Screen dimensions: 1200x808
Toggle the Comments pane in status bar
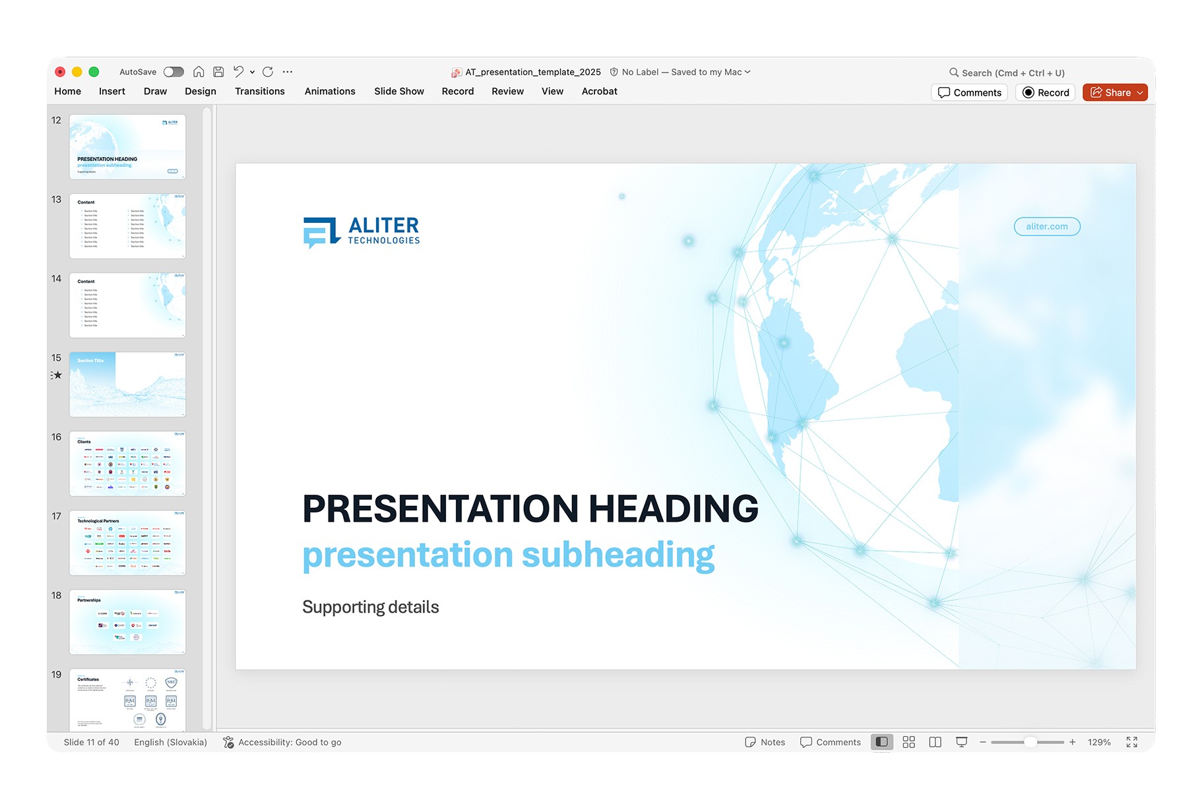tap(831, 742)
